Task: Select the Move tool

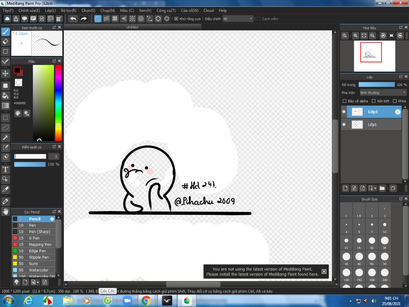Action: (x=6, y=74)
